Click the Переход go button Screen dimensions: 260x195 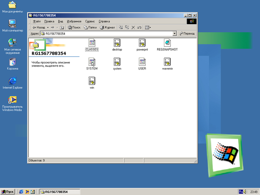point(187,33)
